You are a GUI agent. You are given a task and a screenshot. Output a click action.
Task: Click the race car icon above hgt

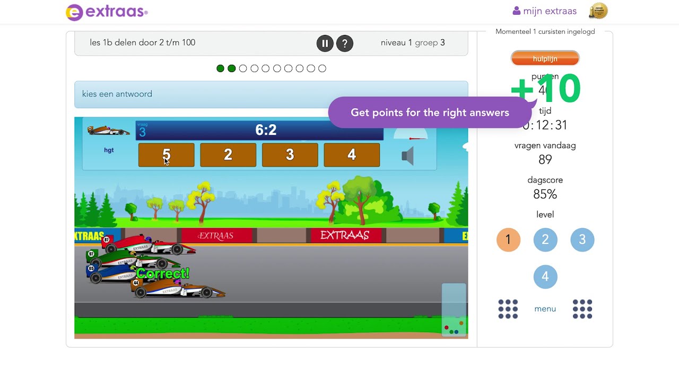pyautogui.click(x=108, y=131)
